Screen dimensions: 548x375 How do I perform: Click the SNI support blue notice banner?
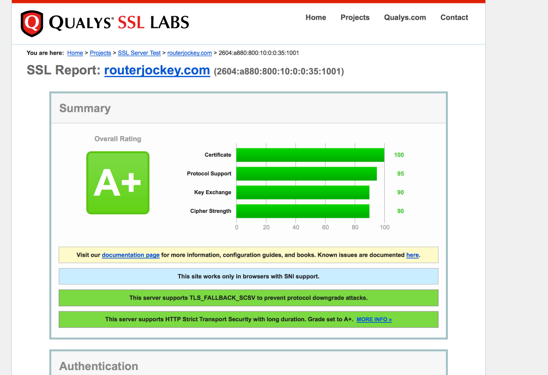pyautogui.click(x=249, y=276)
